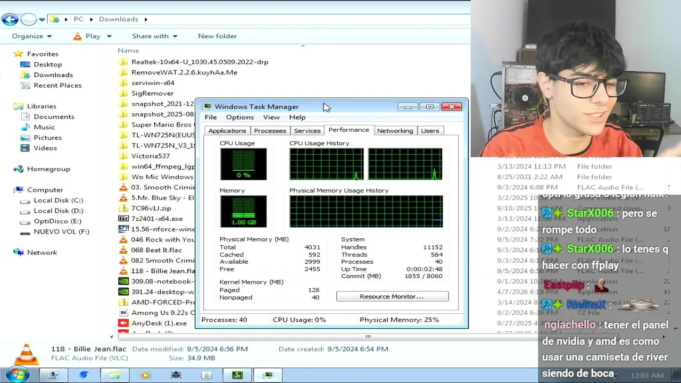Click the Physical Memory Usage History graph
The width and height of the screenshot is (681, 383).
pyautogui.click(x=366, y=211)
